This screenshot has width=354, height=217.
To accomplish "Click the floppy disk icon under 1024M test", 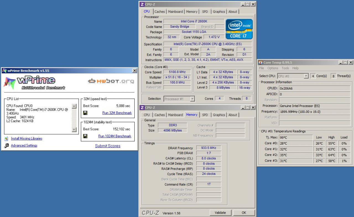I will point(85,136).
